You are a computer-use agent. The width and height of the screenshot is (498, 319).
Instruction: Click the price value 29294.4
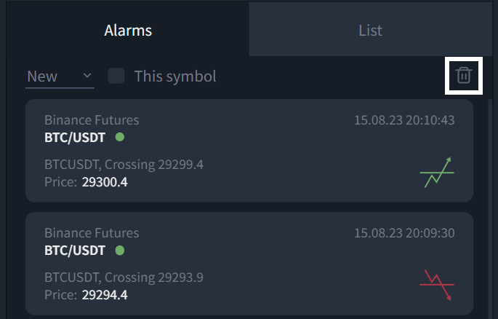point(105,295)
